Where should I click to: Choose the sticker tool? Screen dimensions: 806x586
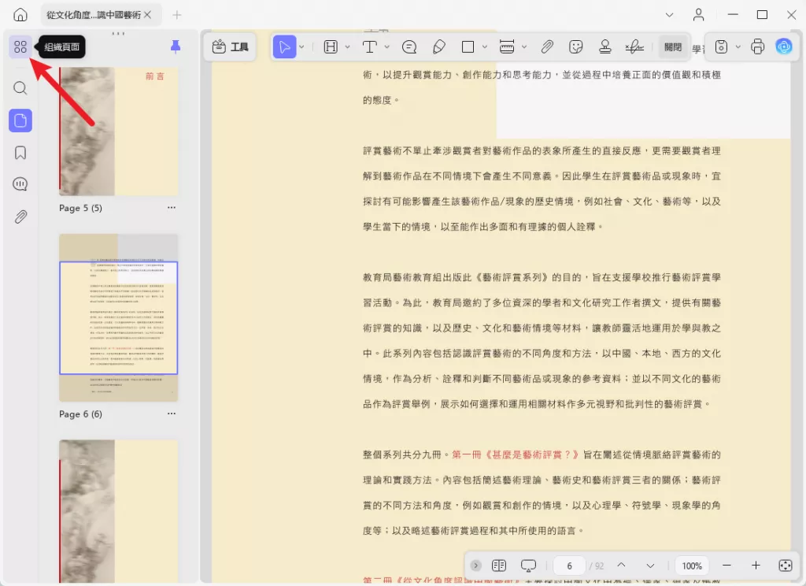click(x=576, y=47)
